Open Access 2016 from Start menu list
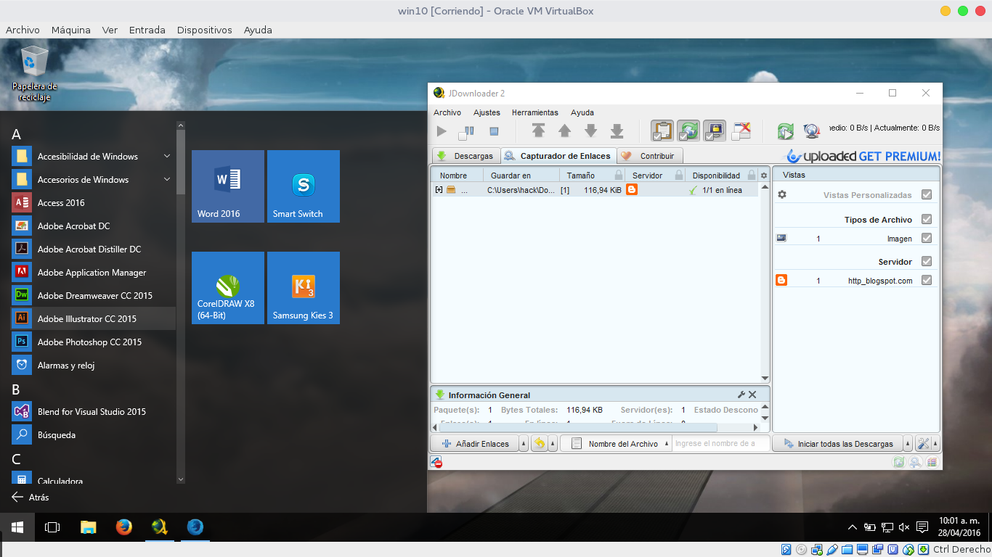The image size is (992, 557). [92, 202]
